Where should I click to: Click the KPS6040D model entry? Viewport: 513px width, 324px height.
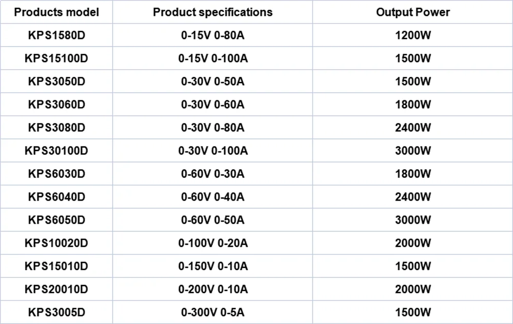pos(56,197)
